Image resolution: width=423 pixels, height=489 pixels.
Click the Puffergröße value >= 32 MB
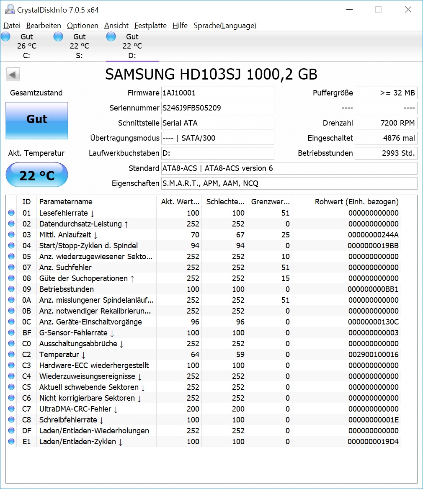386,93
